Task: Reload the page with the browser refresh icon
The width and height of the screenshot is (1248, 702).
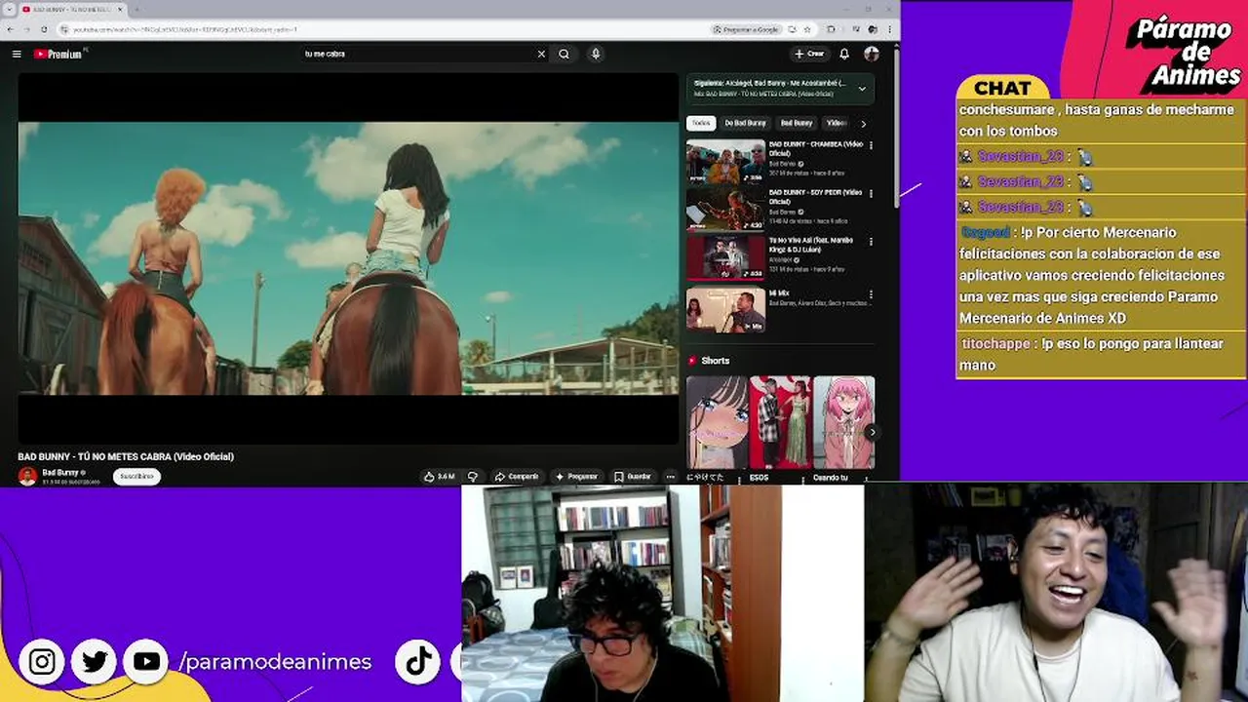Action: pyautogui.click(x=44, y=29)
